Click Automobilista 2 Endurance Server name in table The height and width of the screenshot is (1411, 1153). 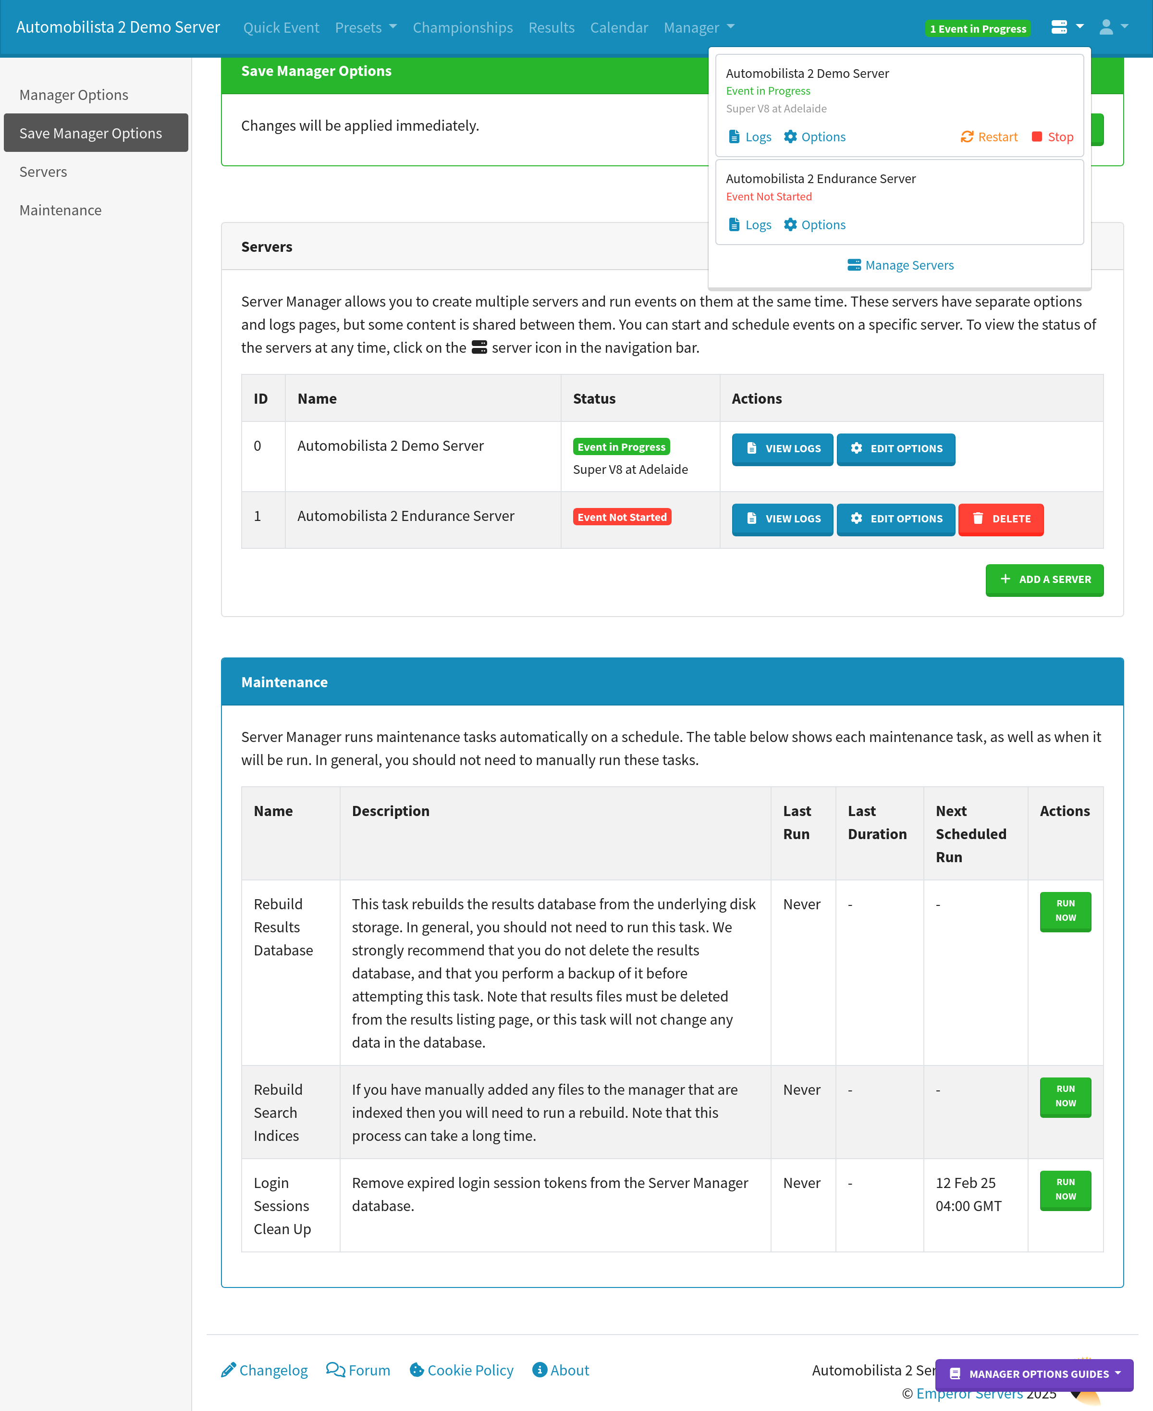coord(405,516)
